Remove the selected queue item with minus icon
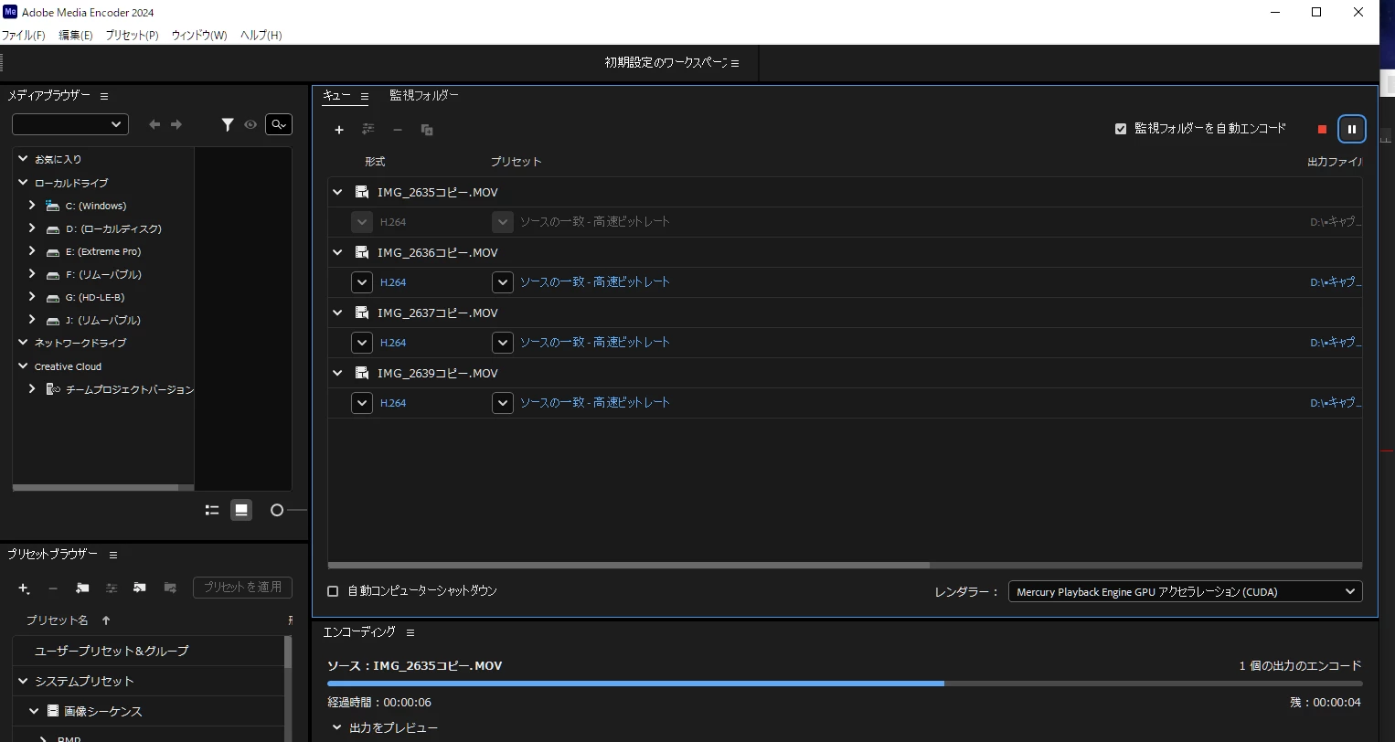The width and height of the screenshot is (1395, 742). tap(398, 130)
